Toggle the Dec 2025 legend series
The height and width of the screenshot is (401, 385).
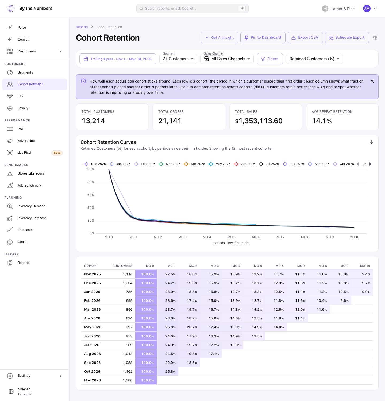(95, 164)
